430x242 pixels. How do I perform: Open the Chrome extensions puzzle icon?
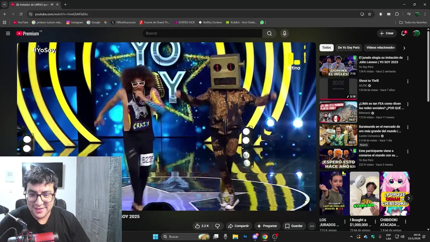pyautogui.click(x=397, y=14)
